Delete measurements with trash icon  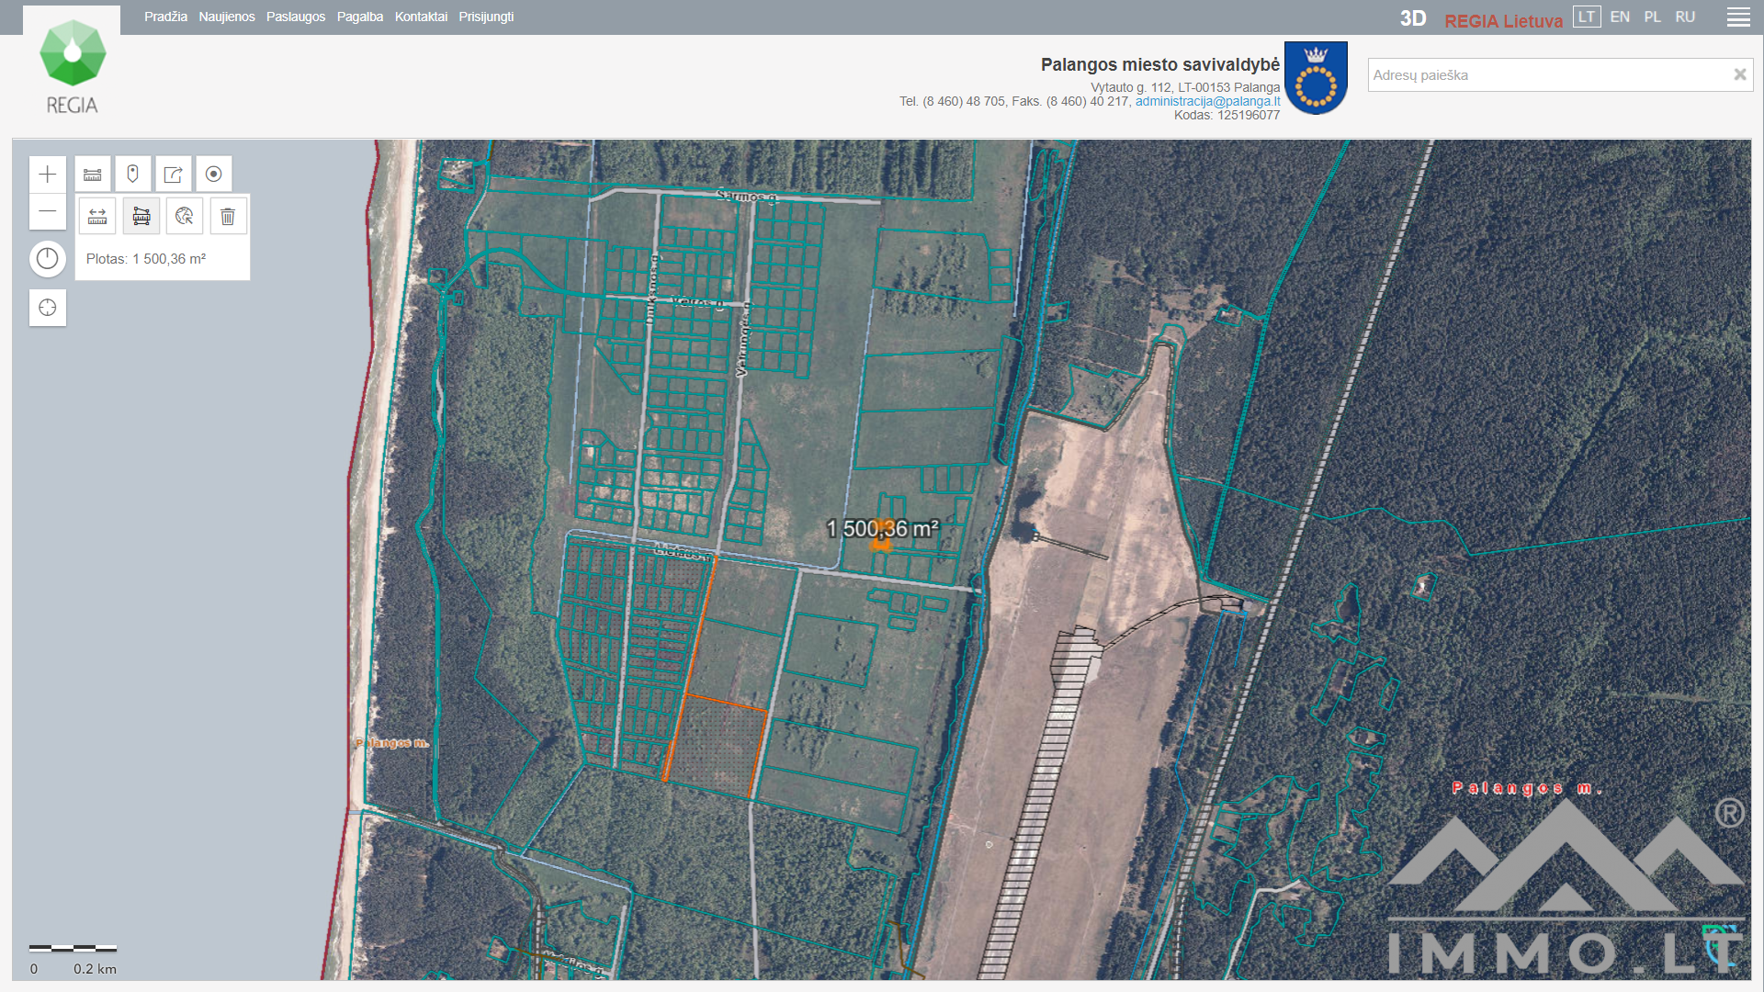coord(228,217)
